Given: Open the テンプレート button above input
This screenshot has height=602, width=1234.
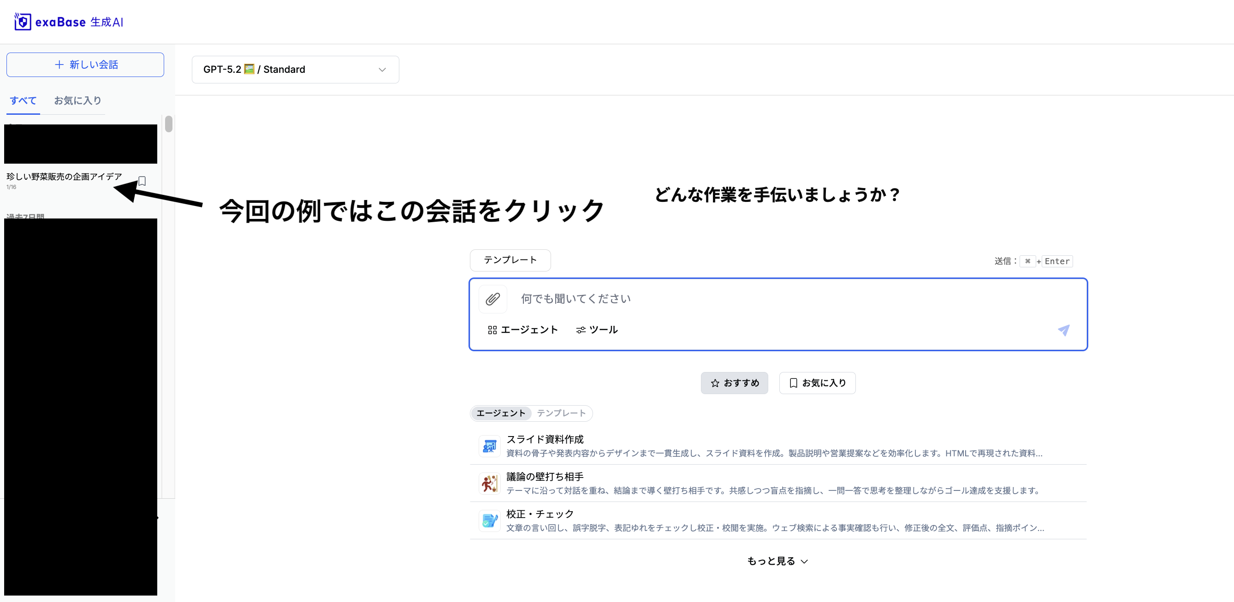Looking at the screenshot, I should (510, 260).
